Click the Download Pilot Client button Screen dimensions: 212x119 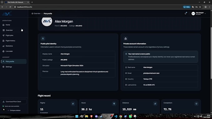(x=14, y=102)
